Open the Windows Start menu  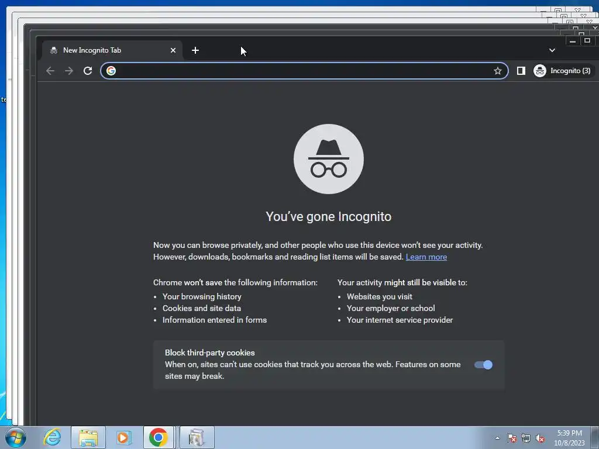tap(16, 437)
